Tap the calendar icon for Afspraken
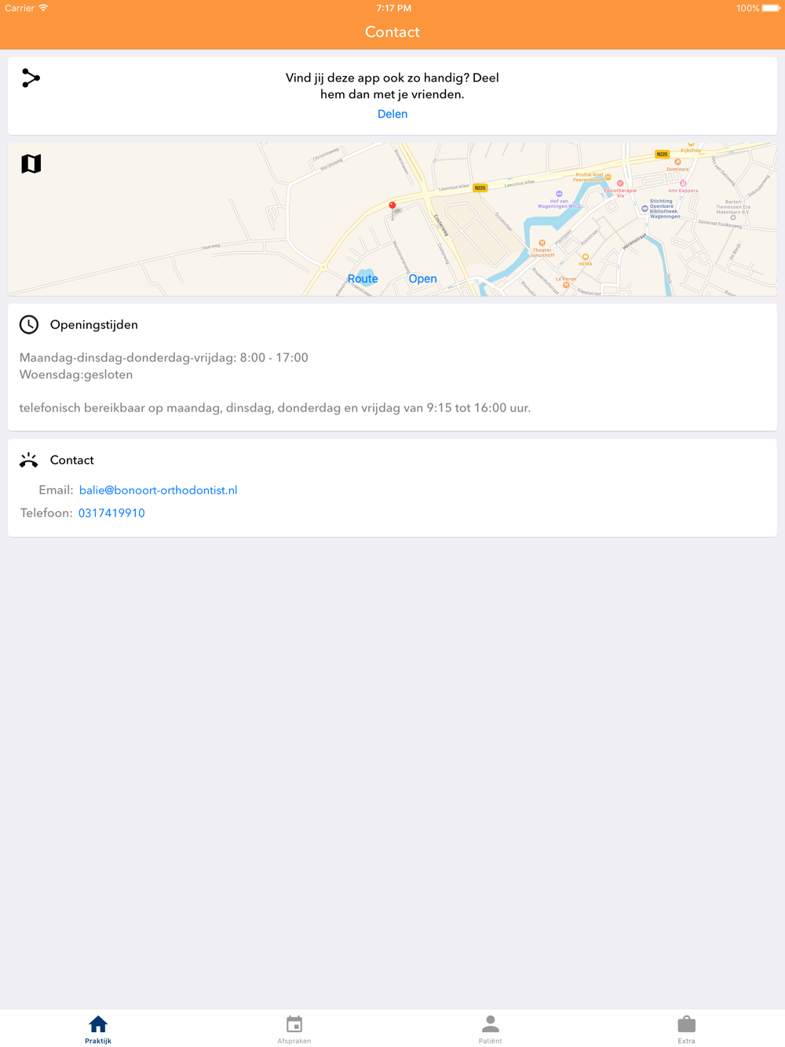Image resolution: width=785 pixels, height=1047 pixels. click(x=294, y=1024)
